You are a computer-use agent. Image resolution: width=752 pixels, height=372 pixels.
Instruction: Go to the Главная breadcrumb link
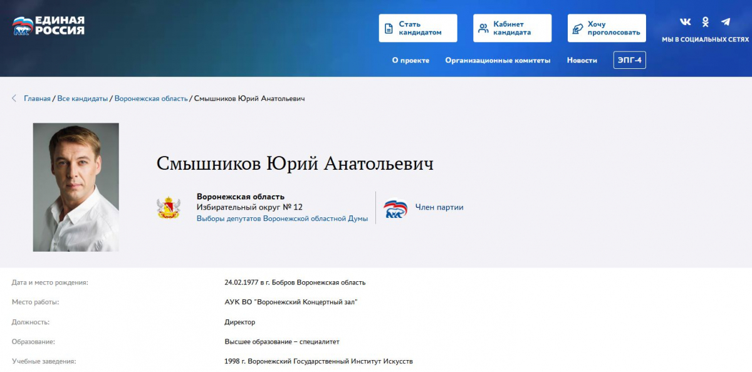tap(37, 99)
